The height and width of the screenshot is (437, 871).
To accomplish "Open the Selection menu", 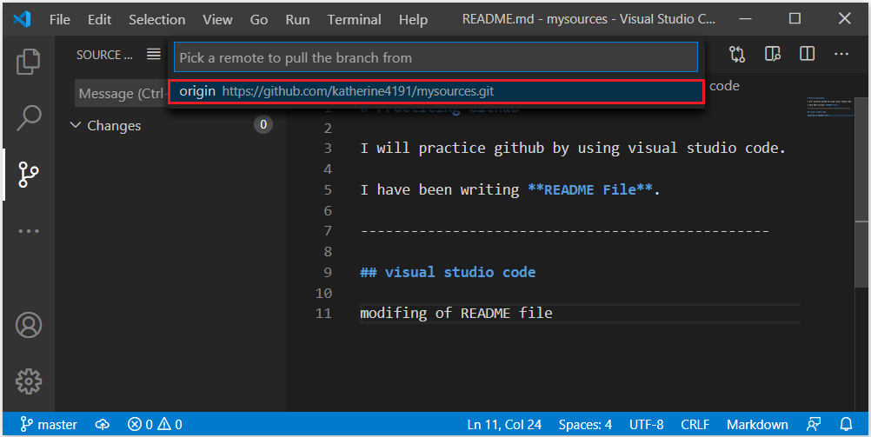I will click(x=156, y=19).
